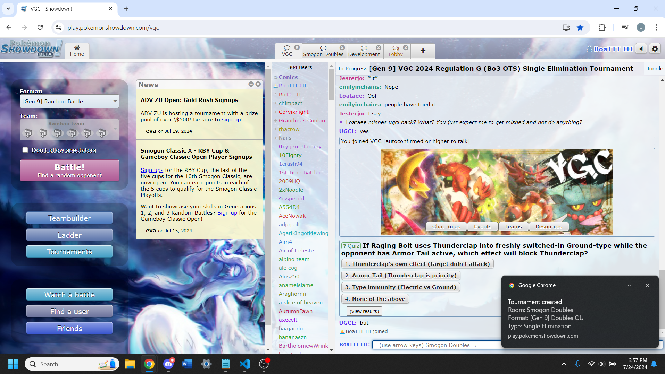Select quiz answer 1 Thunderclap's own effect
The height and width of the screenshot is (374, 665).
coord(417,264)
